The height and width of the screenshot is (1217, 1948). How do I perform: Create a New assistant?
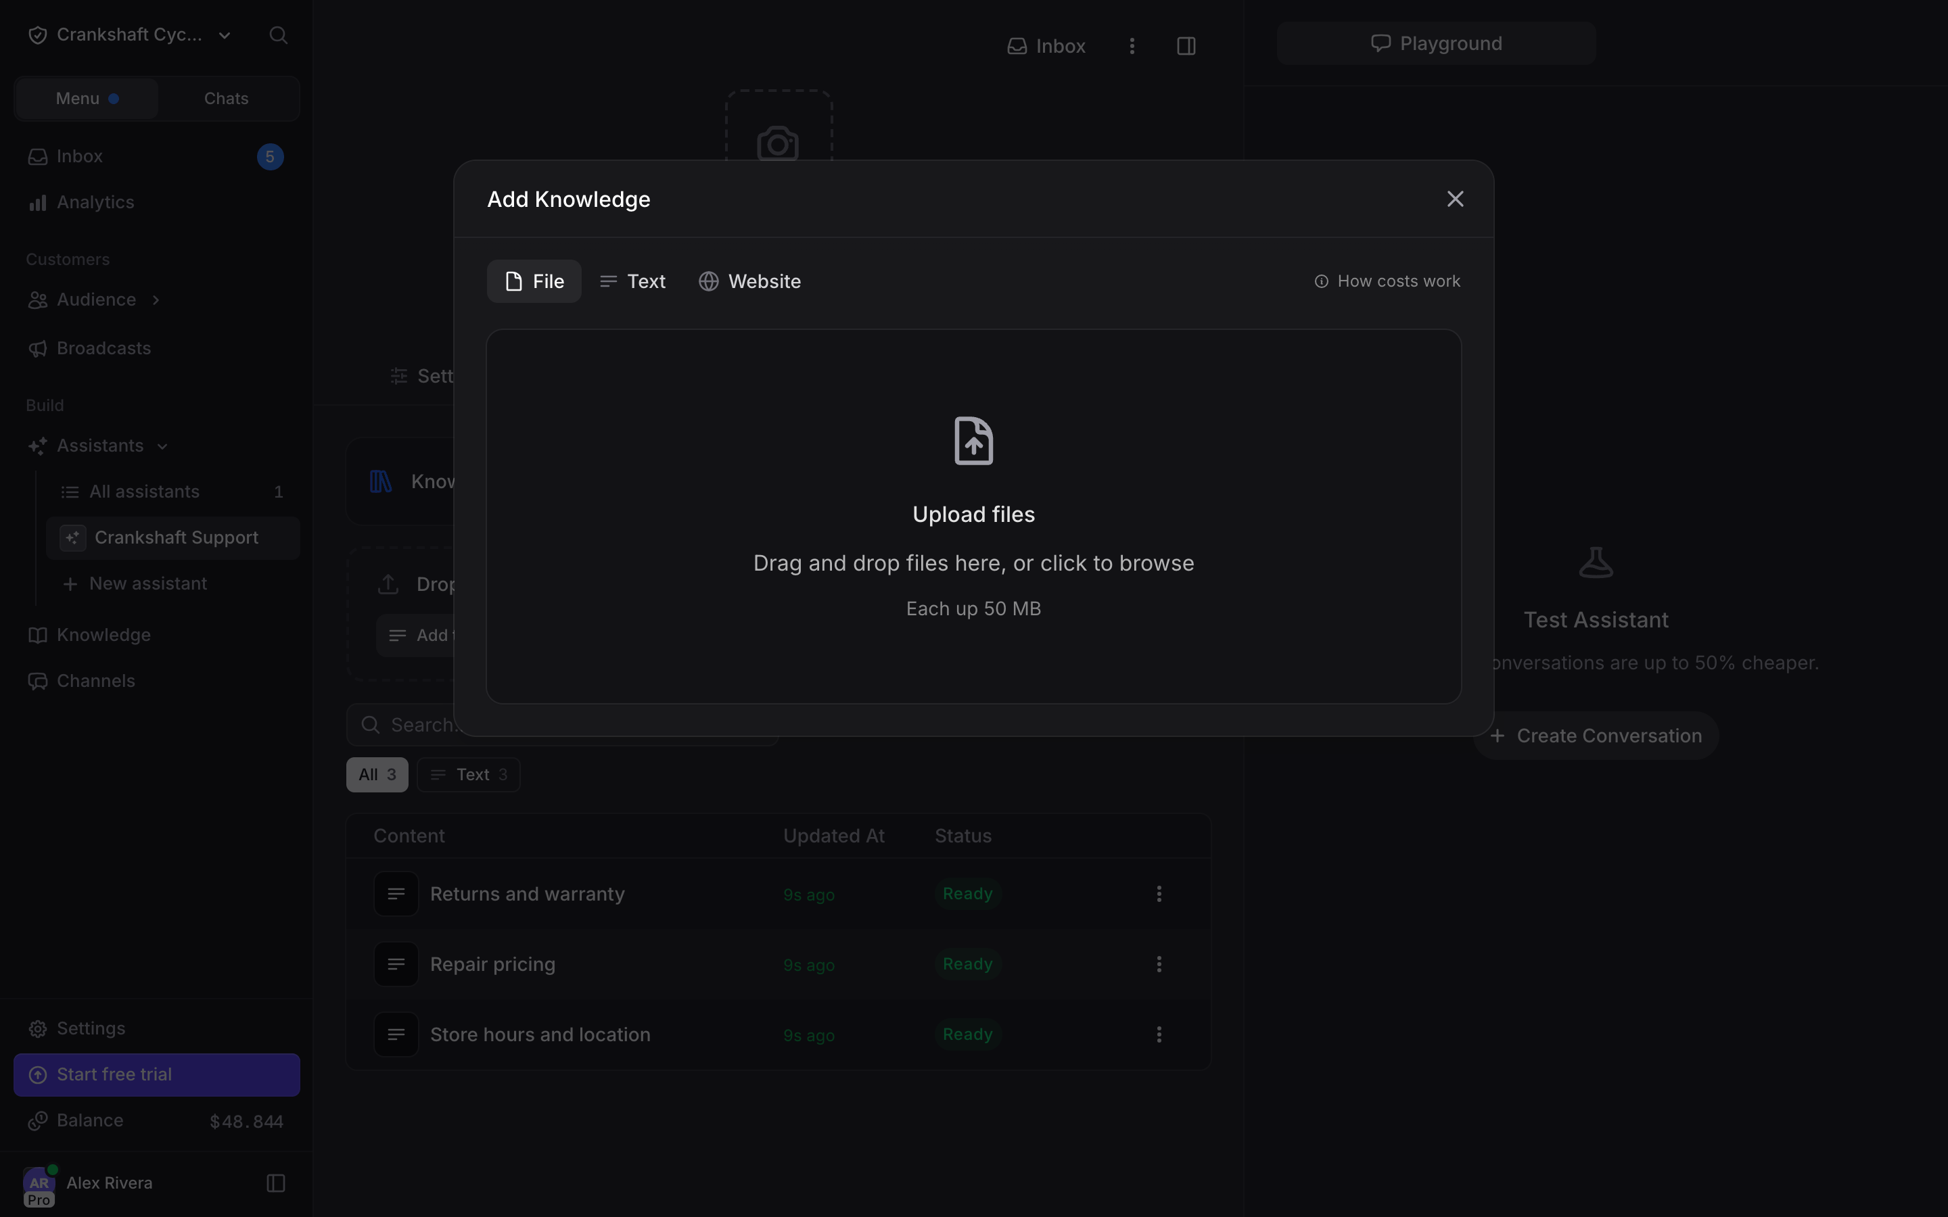point(173,583)
